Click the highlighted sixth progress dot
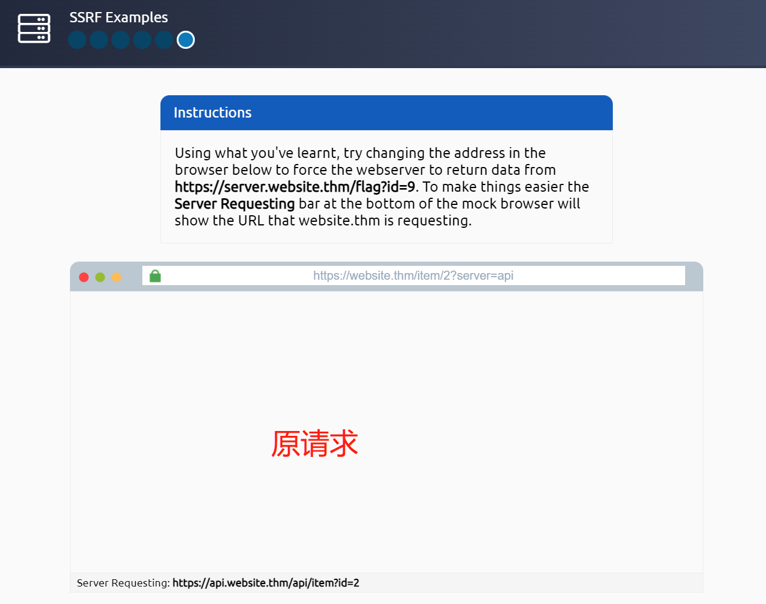The height and width of the screenshot is (604, 766). pos(186,40)
